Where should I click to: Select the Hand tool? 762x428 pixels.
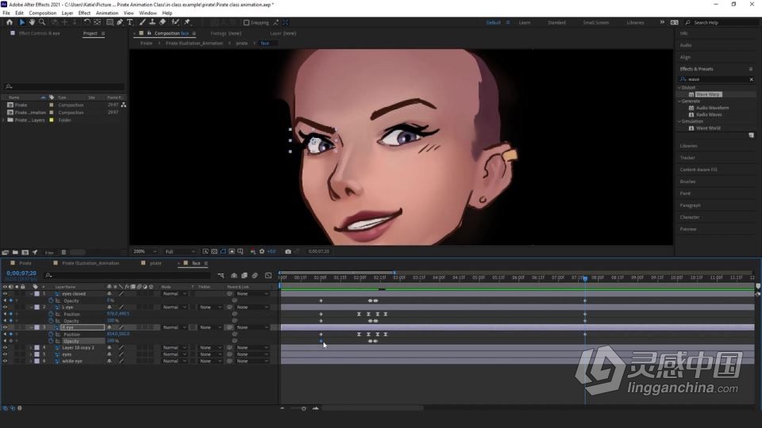point(32,22)
